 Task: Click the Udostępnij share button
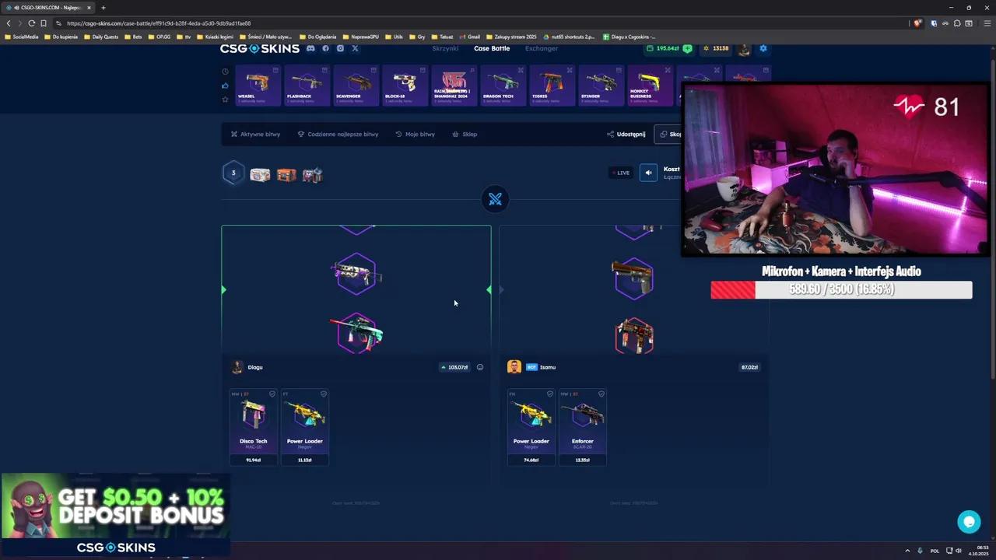(x=626, y=134)
